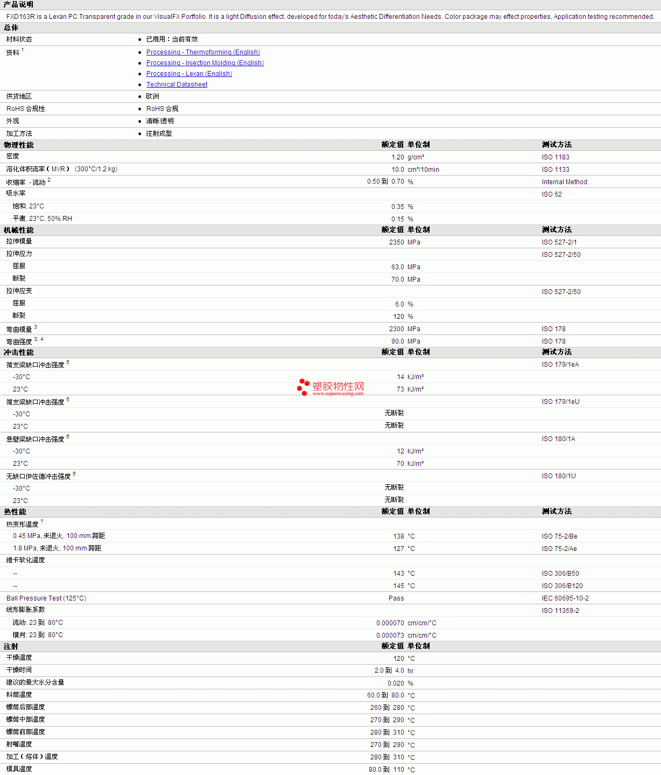Select the Ball Pressure Test (125°C) label
The width and height of the screenshot is (661, 775).
point(46,598)
